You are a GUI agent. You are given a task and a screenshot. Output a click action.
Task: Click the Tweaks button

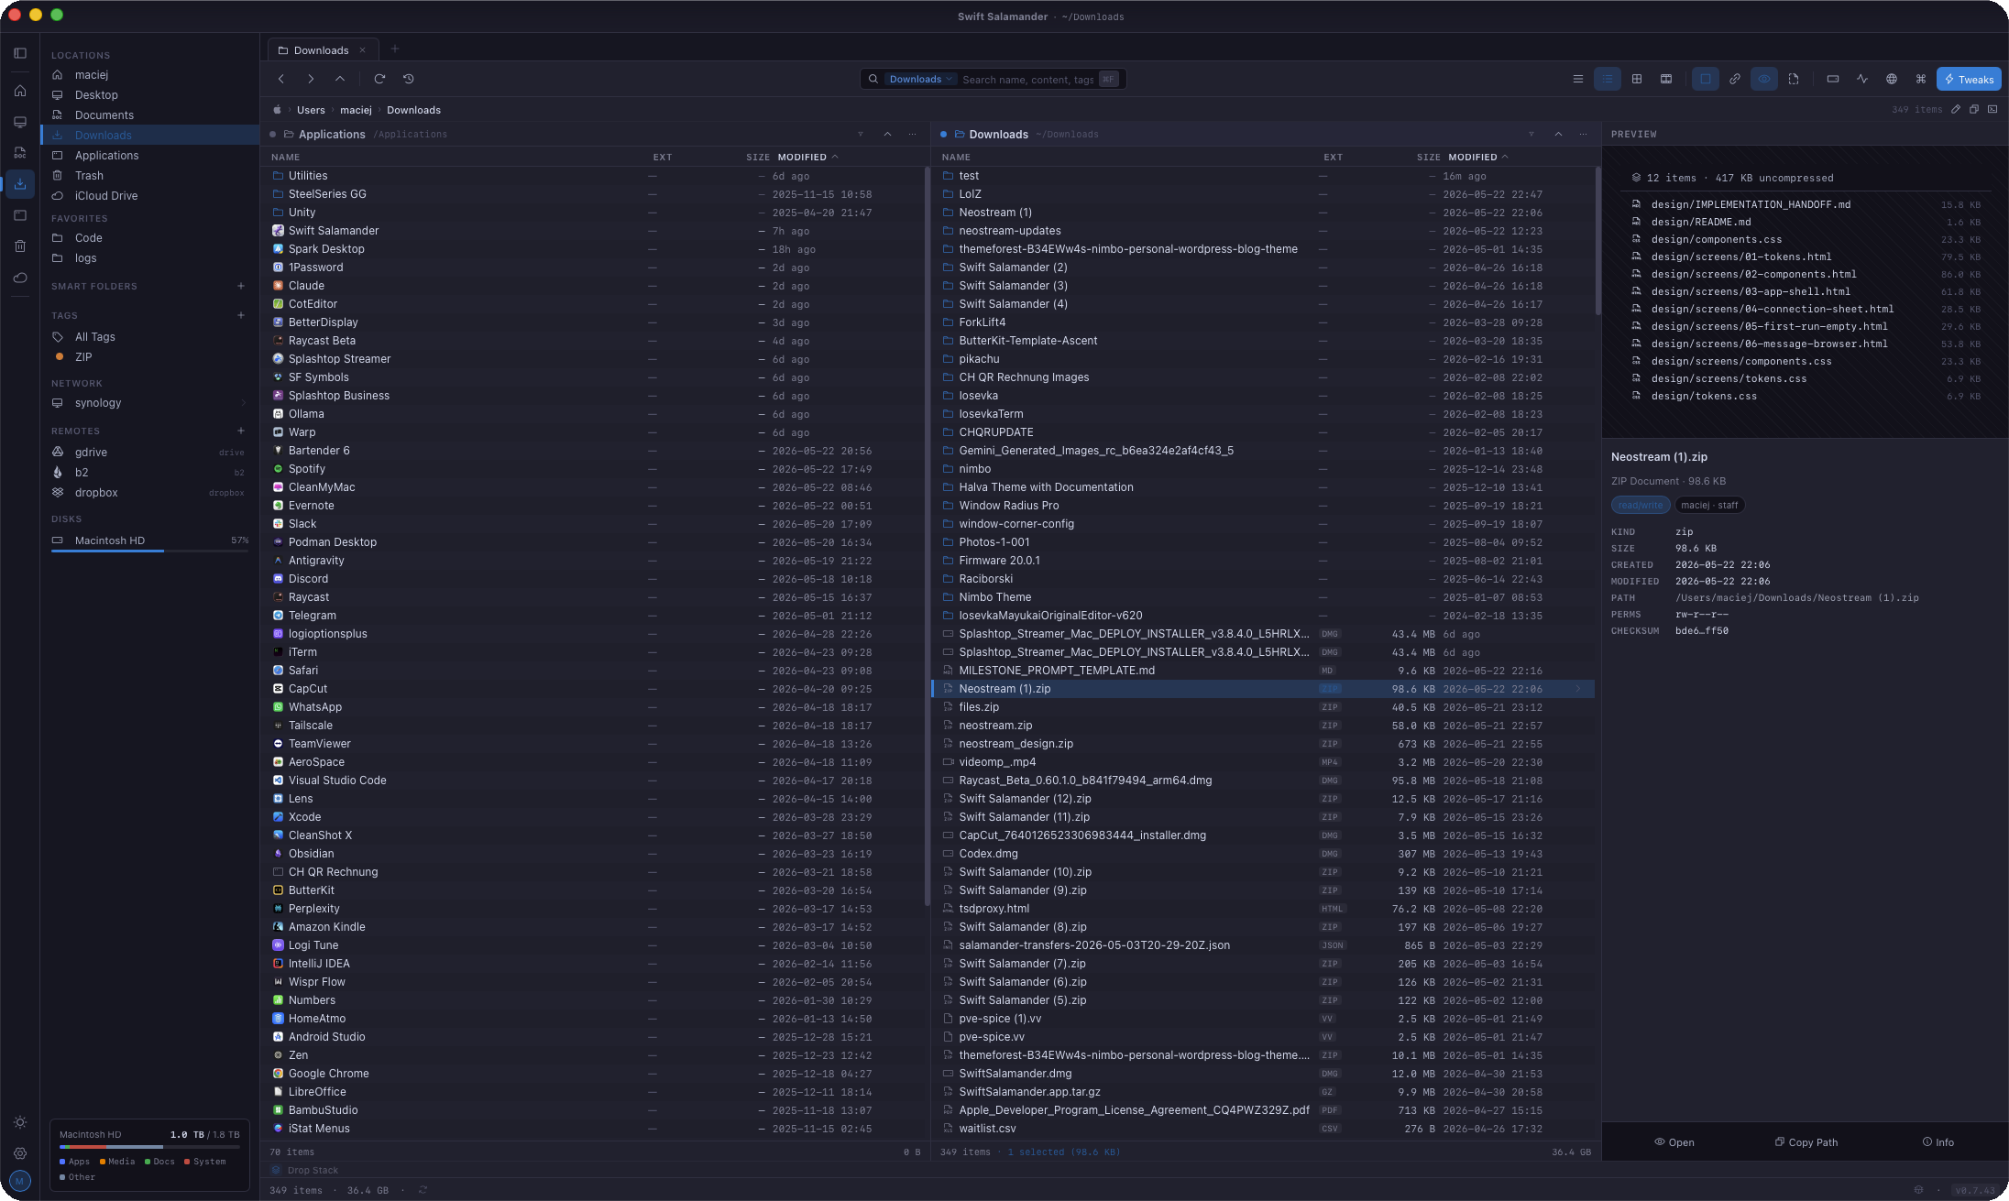(1969, 79)
